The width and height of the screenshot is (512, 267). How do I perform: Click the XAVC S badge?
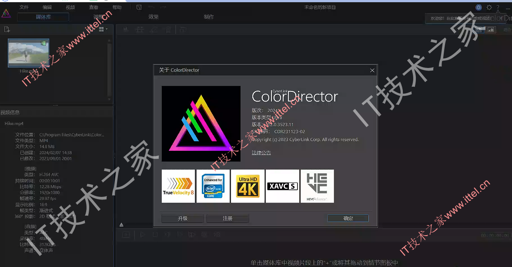[282, 186]
